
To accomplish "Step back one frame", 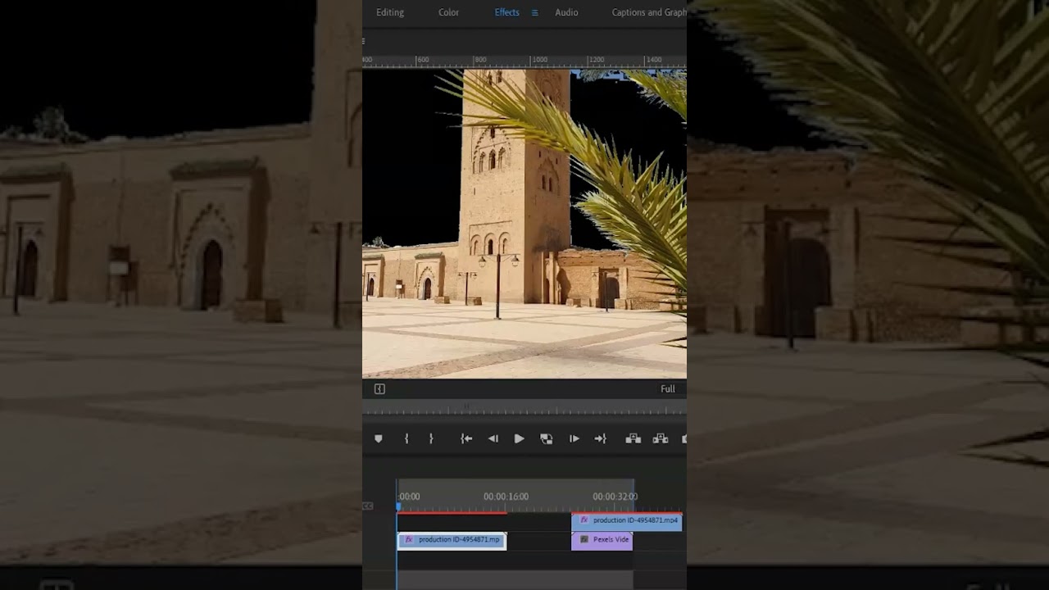I will tap(493, 439).
